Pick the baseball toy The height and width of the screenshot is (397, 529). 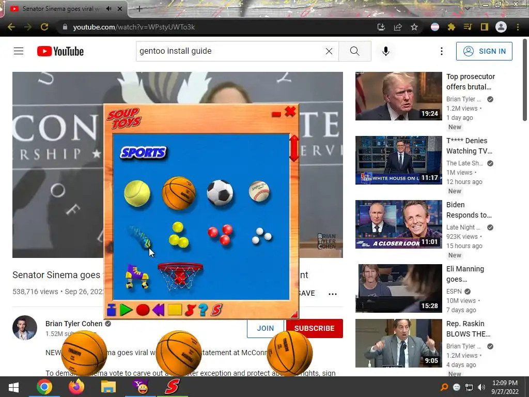click(x=259, y=191)
